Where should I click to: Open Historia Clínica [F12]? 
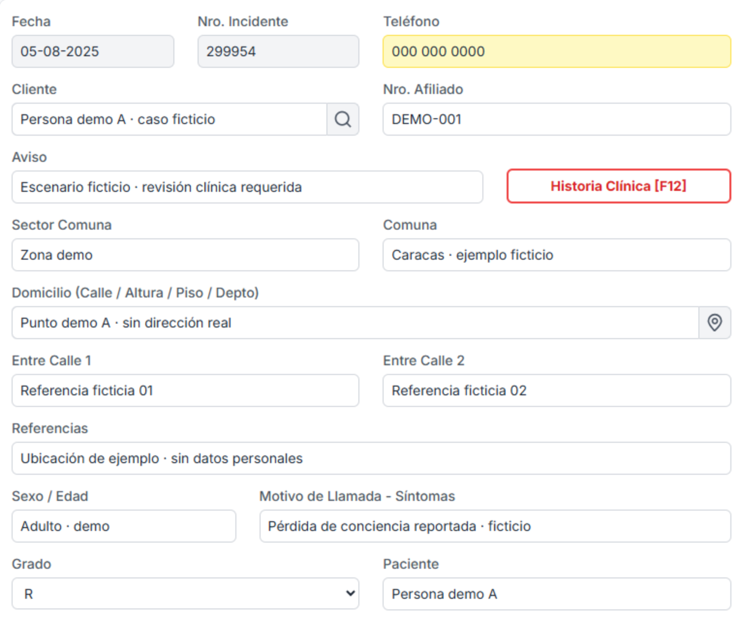(x=618, y=186)
